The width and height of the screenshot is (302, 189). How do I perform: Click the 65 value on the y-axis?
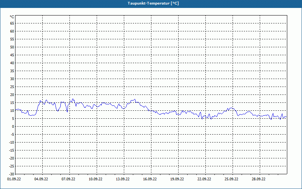[12, 23]
